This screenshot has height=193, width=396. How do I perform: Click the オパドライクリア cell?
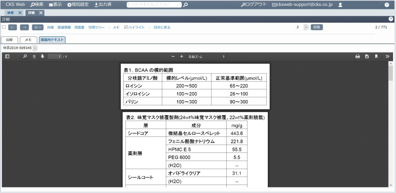pos(196,173)
